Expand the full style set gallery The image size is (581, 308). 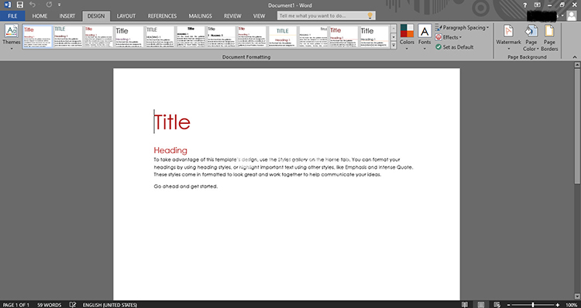click(x=393, y=45)
